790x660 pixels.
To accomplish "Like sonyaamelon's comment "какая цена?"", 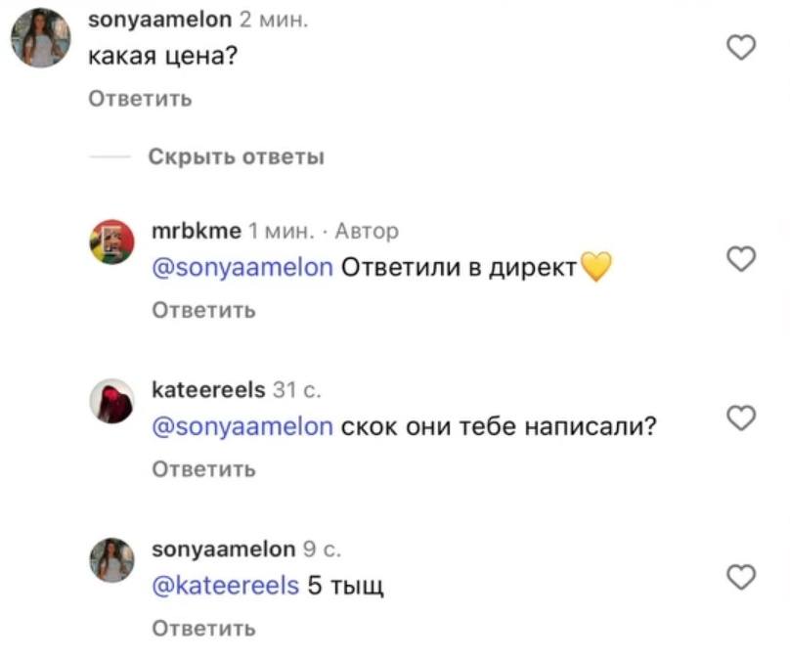I will tap(741, 46).
